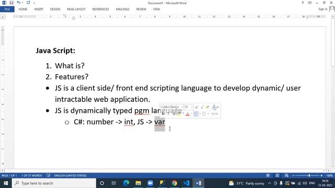This screenshot has width=335, height=188.
Task: Switch to Read Mode view
Action: 267,175
